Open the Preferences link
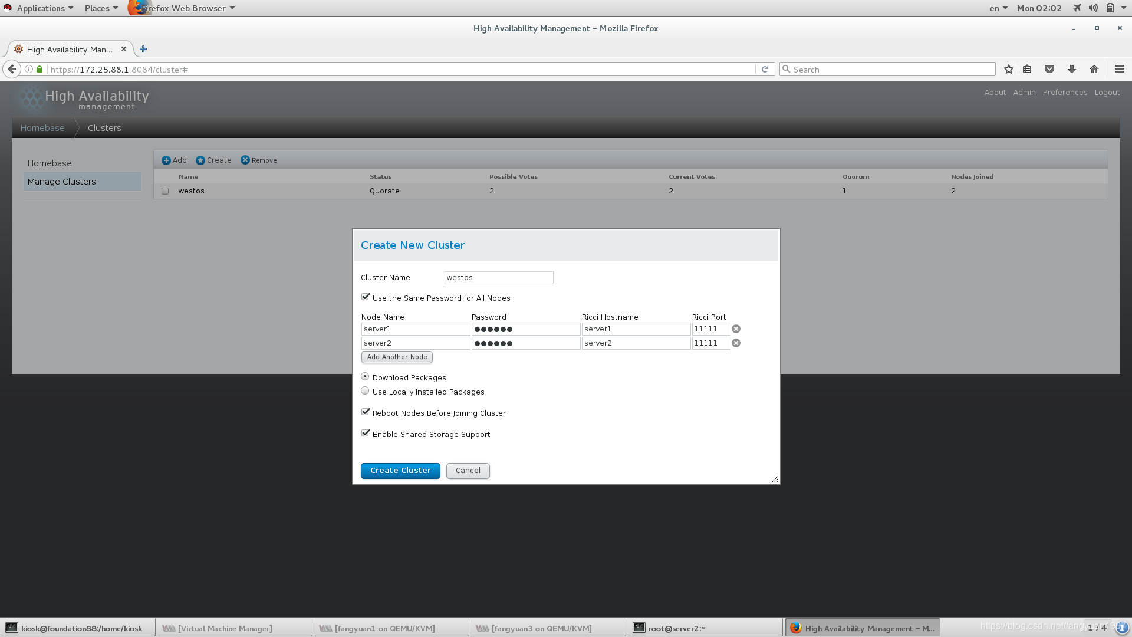The height and width of the screenshot is (637, 1132). [x=1065, y=93]
